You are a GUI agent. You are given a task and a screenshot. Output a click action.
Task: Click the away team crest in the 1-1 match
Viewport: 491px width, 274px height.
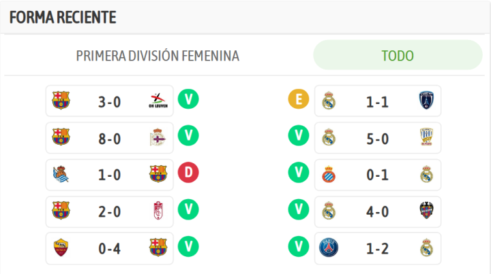pos(426,101)
